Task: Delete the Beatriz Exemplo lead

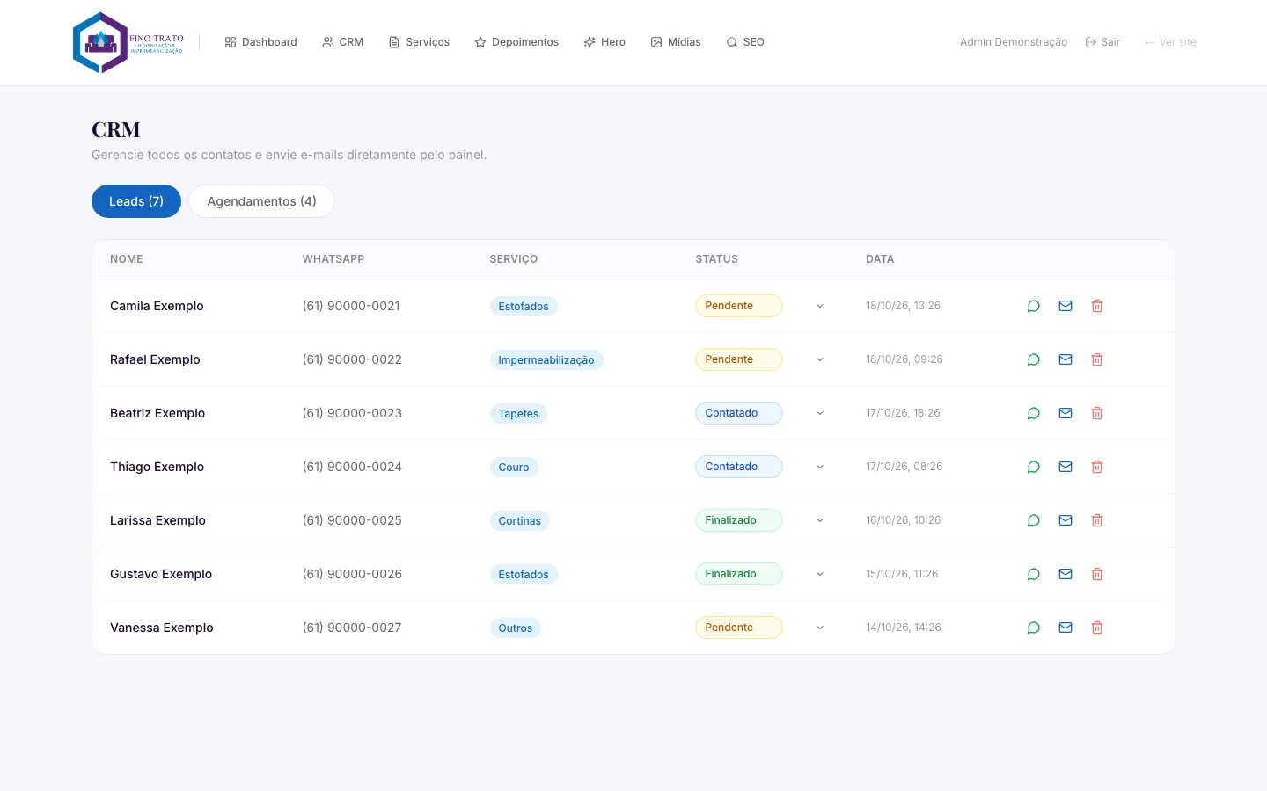Action: pyautogui.click(x=1097, y=413)
